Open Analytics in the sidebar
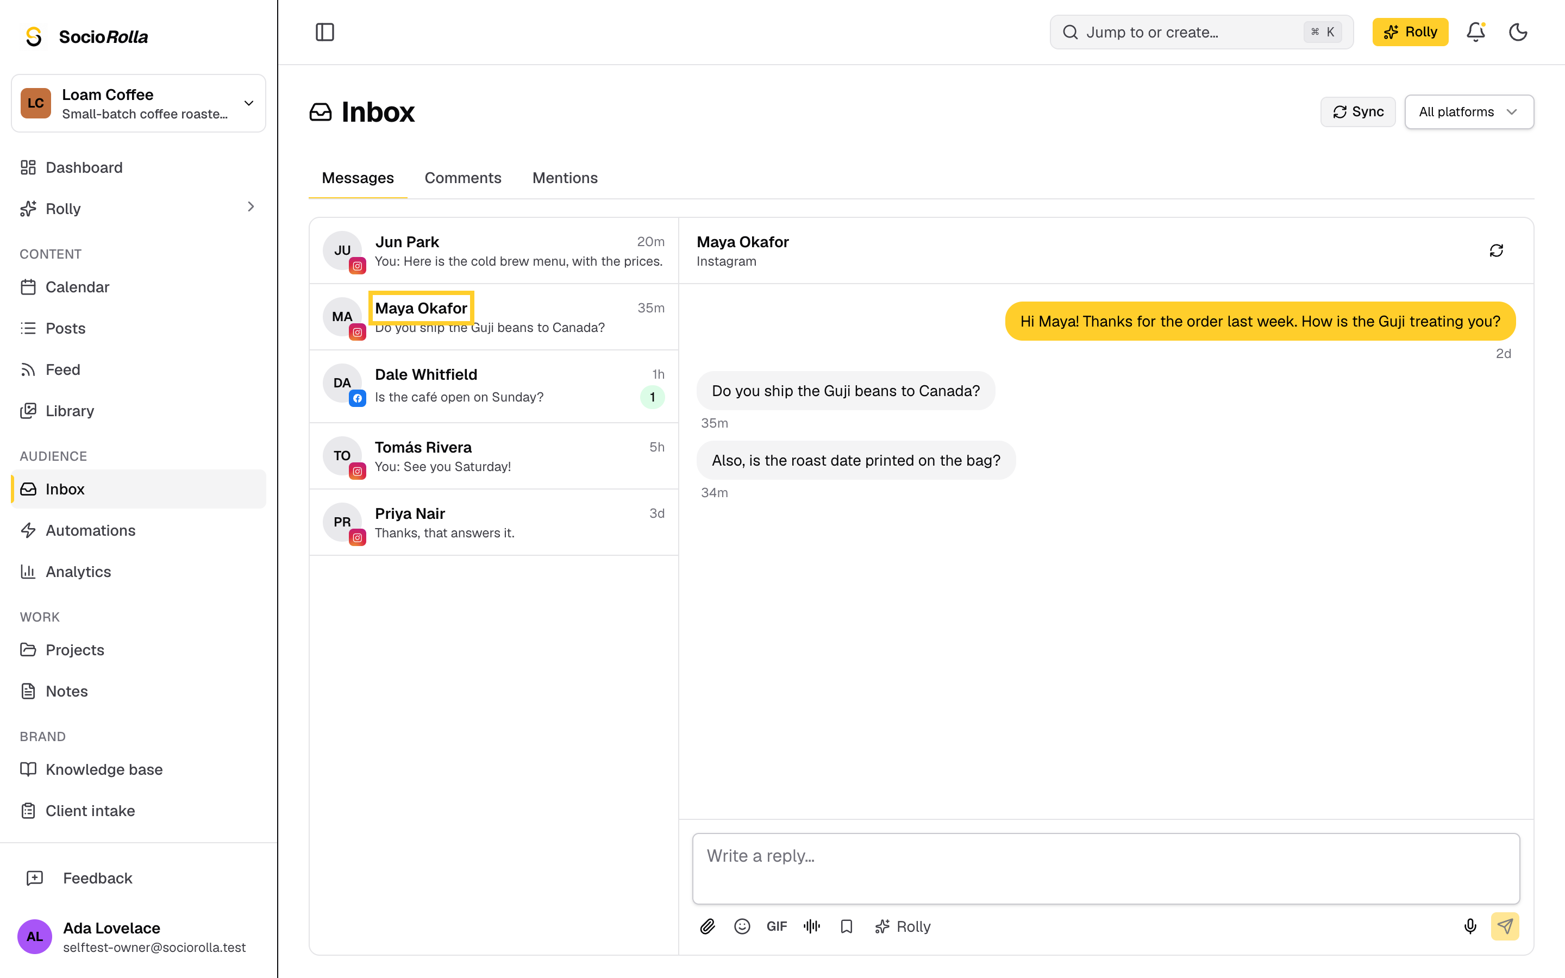The height and width of the screenshot is (978, 1565). point(139,572)
